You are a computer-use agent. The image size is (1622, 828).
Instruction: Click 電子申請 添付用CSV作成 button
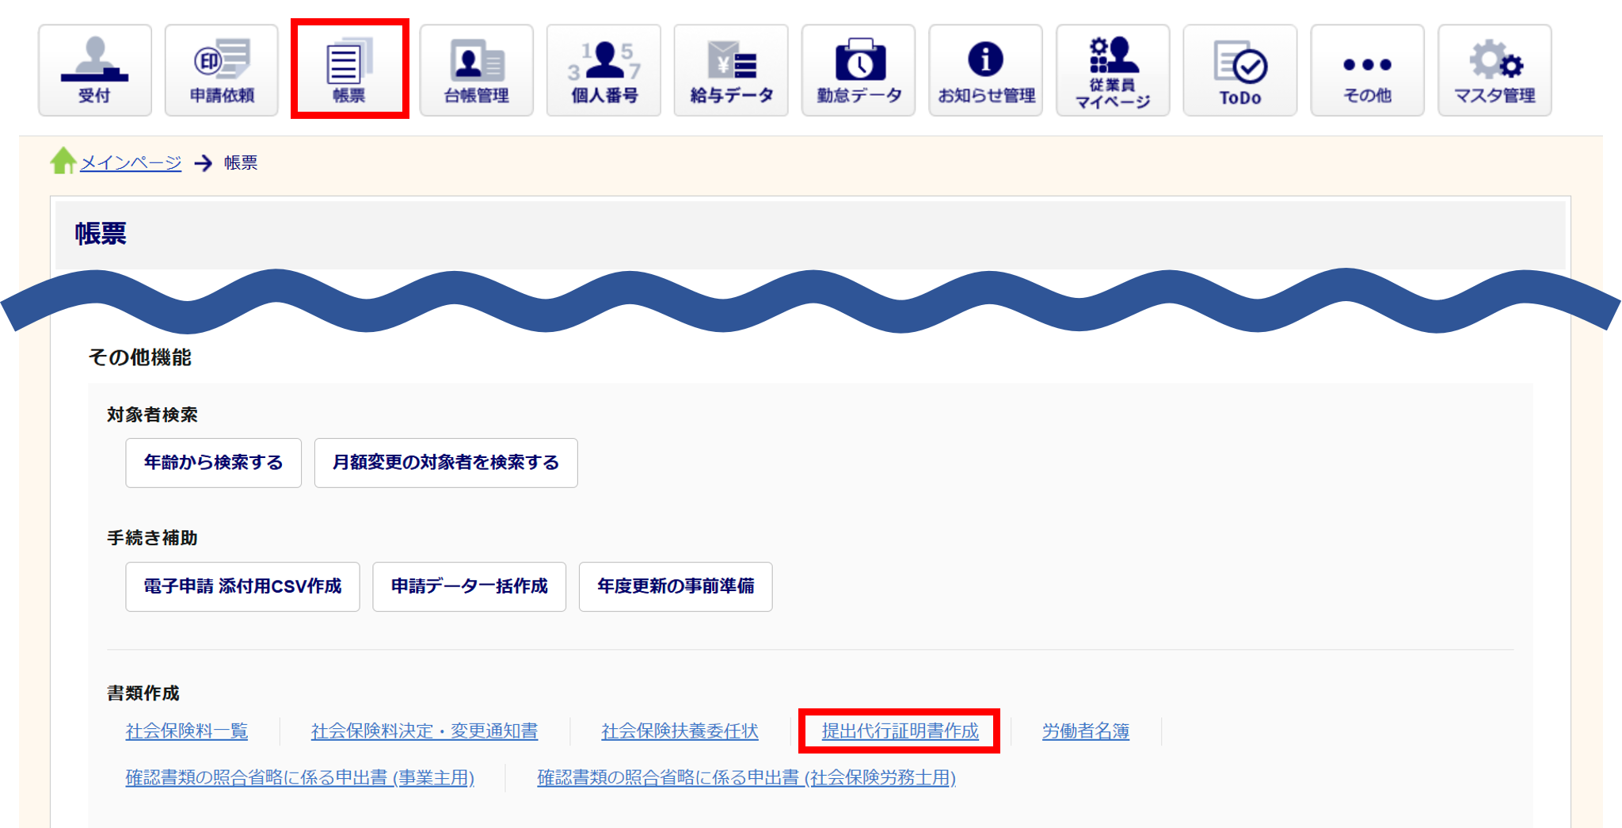pos(242,586)
